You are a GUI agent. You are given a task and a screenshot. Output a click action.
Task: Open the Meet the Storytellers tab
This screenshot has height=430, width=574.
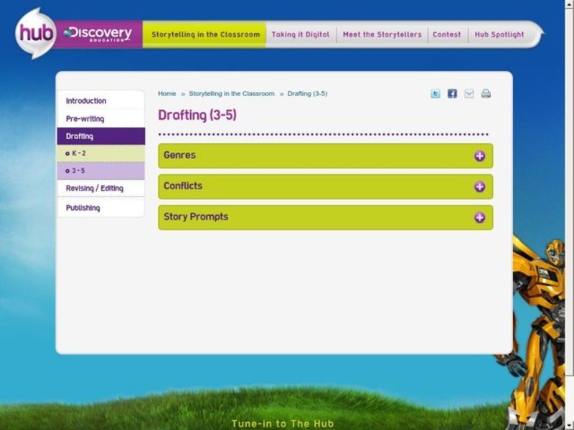click(381, 34)
